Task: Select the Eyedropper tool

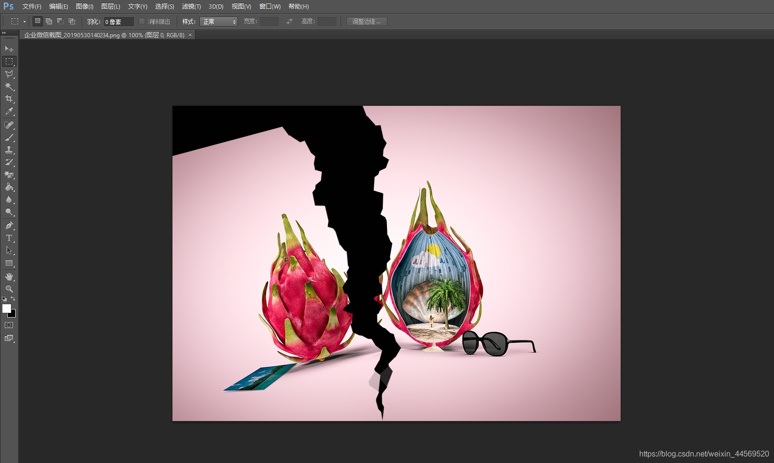Action: [9, 112]
